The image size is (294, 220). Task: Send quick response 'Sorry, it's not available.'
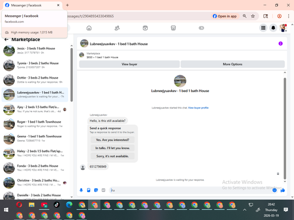pos(112,156)
